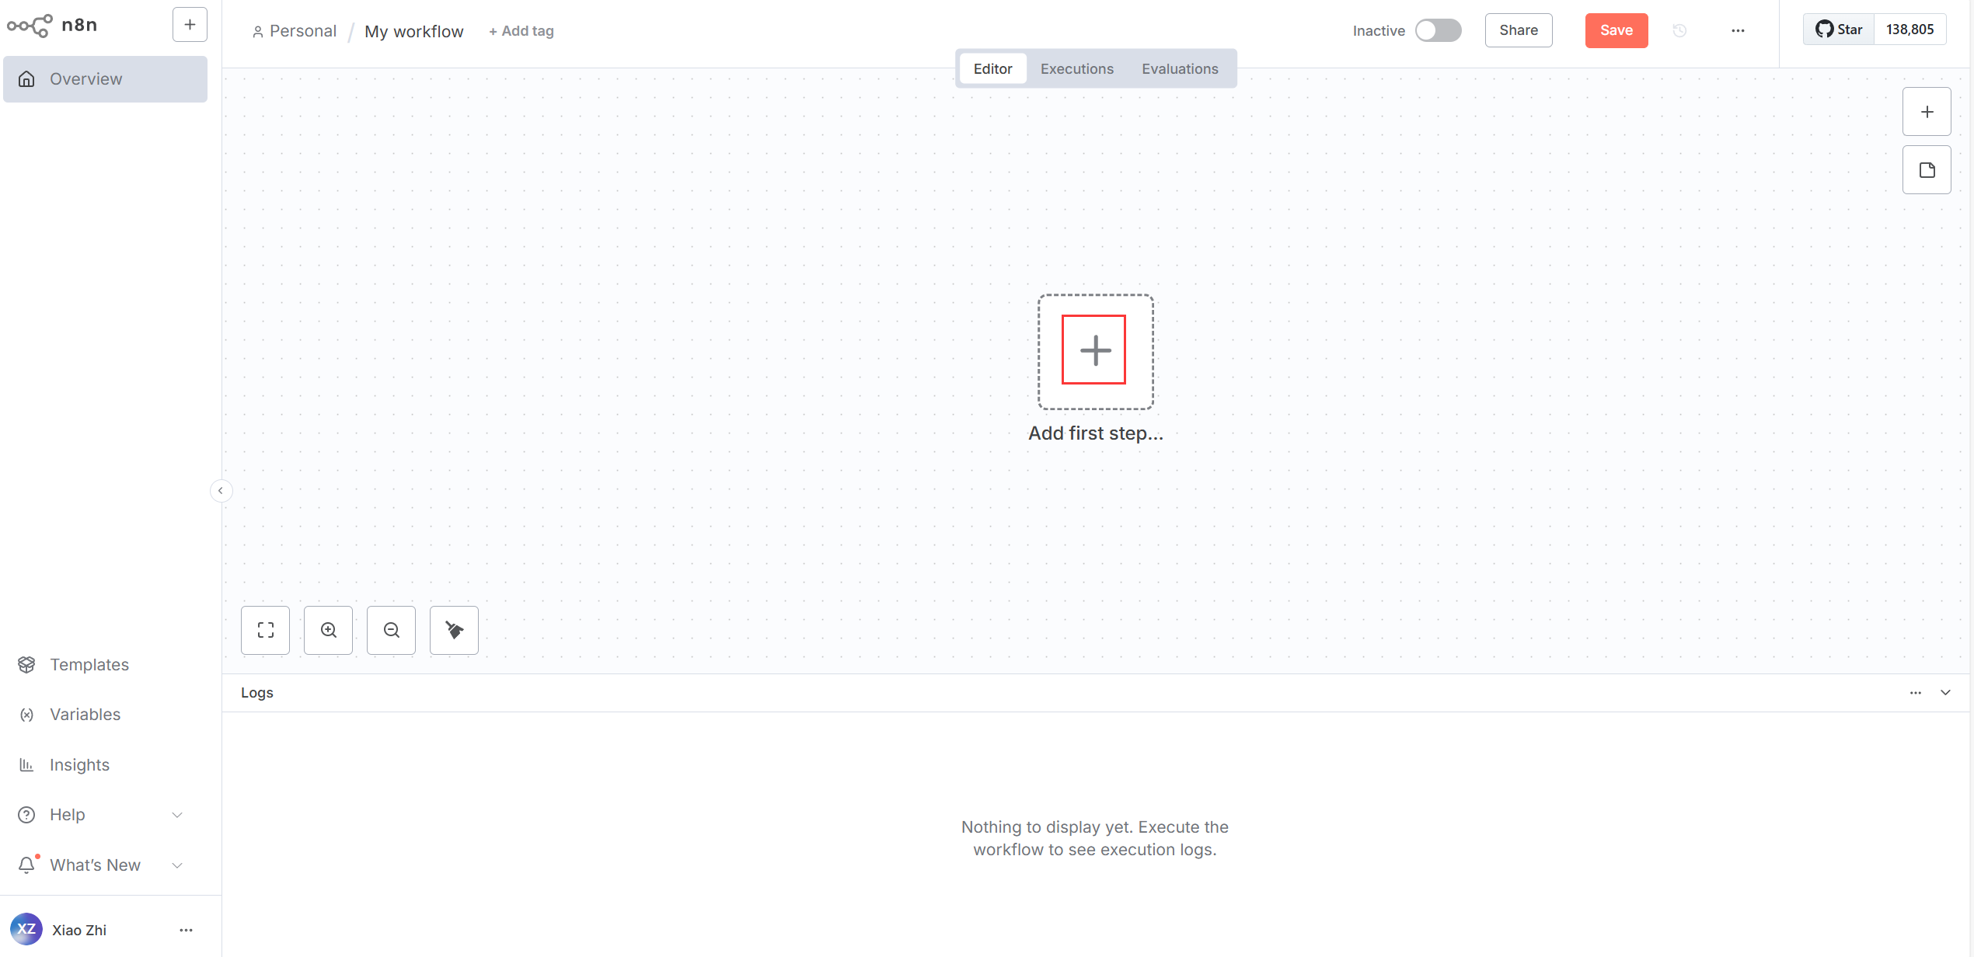This screenshot has width=1974, height=957.
Task: Open Templates from sidebar
Action: click(89, 665)
